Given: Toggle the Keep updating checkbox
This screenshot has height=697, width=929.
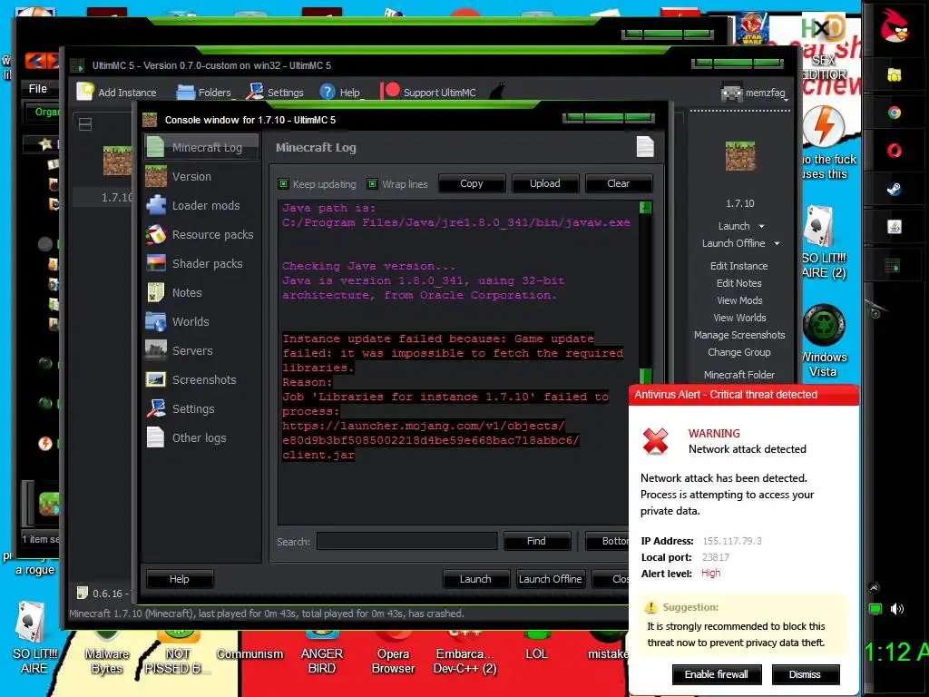Looking at the screenshot, I should coord(283,183).
